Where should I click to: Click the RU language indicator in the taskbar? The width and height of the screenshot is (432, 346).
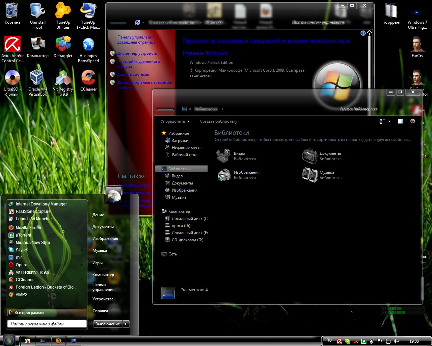[x=329, y=341]
